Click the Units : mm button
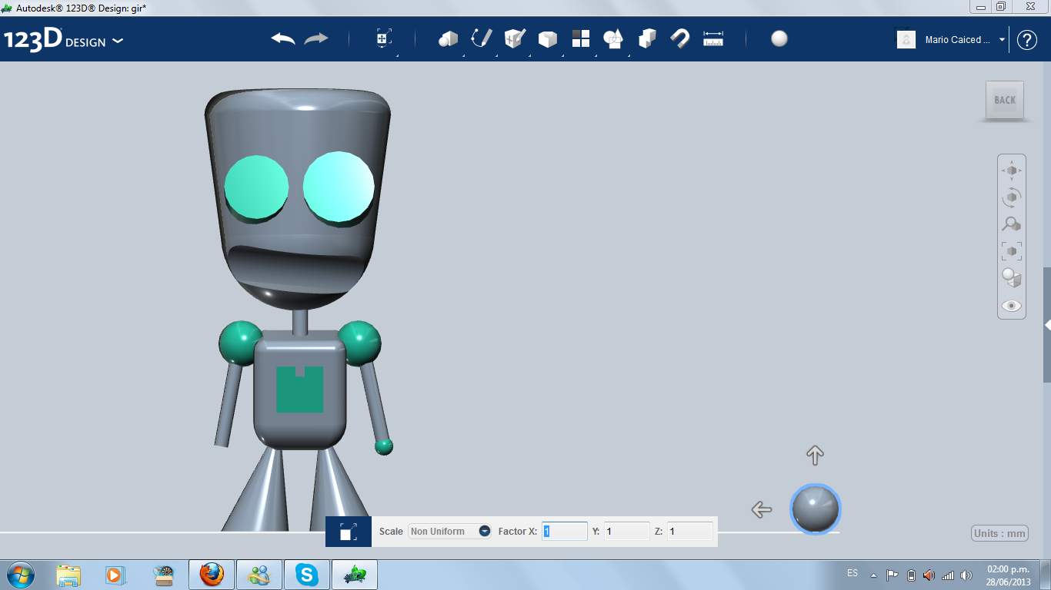Viewport: 1051px width, 590px height. (1000, 534)
